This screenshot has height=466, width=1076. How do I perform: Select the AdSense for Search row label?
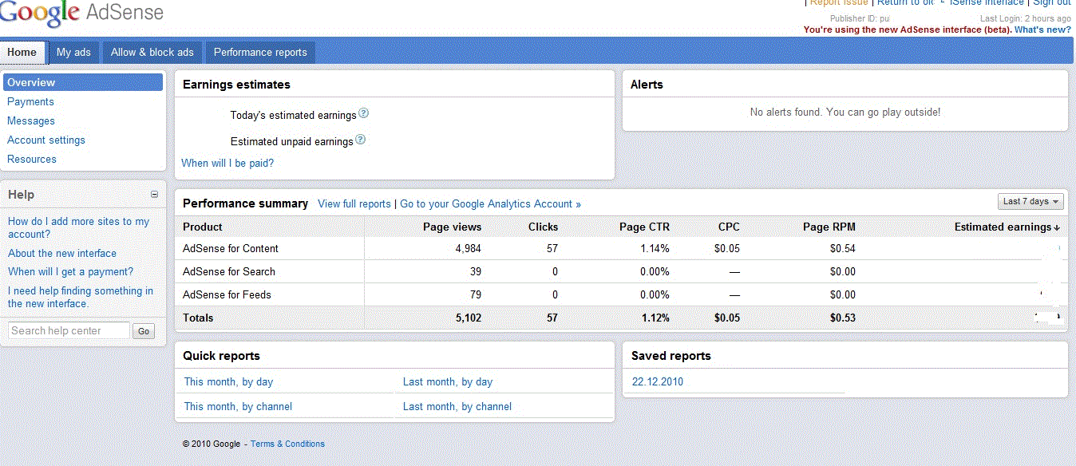tap(229, 272)
